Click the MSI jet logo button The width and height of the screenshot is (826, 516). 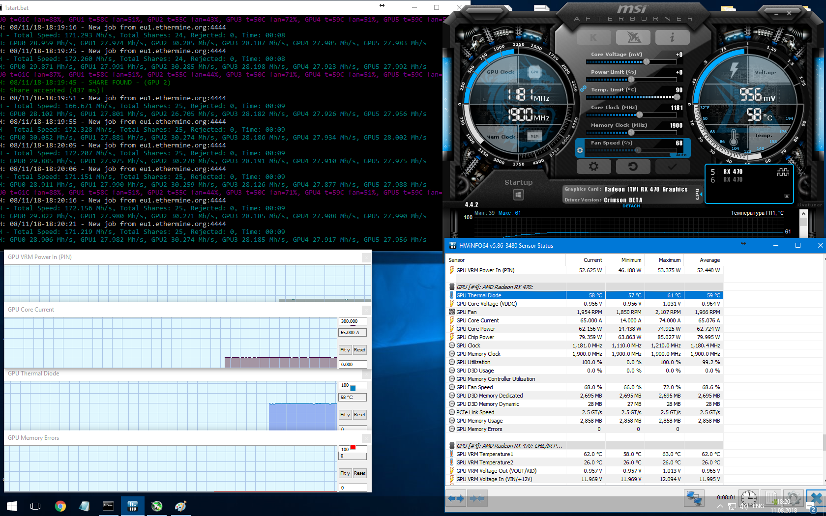coord(633,37)
